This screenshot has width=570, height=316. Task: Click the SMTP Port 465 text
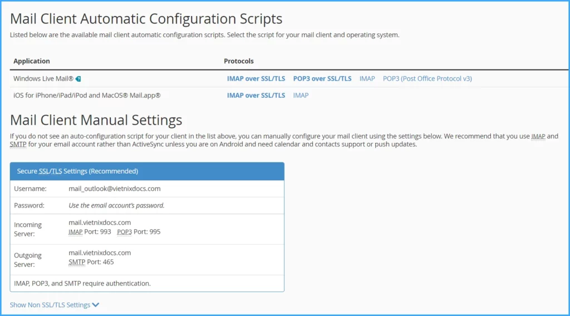[91, 261]
